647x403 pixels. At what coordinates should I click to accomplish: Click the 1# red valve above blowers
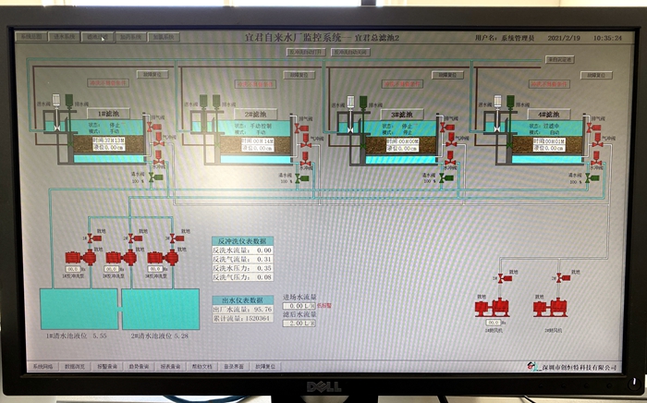click(x=505, y=279)
